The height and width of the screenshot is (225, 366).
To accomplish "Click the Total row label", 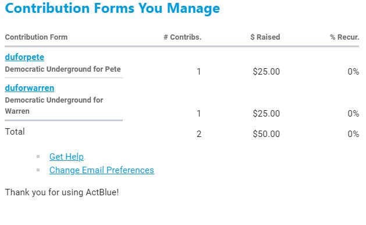I will click(x=15, y=132).
